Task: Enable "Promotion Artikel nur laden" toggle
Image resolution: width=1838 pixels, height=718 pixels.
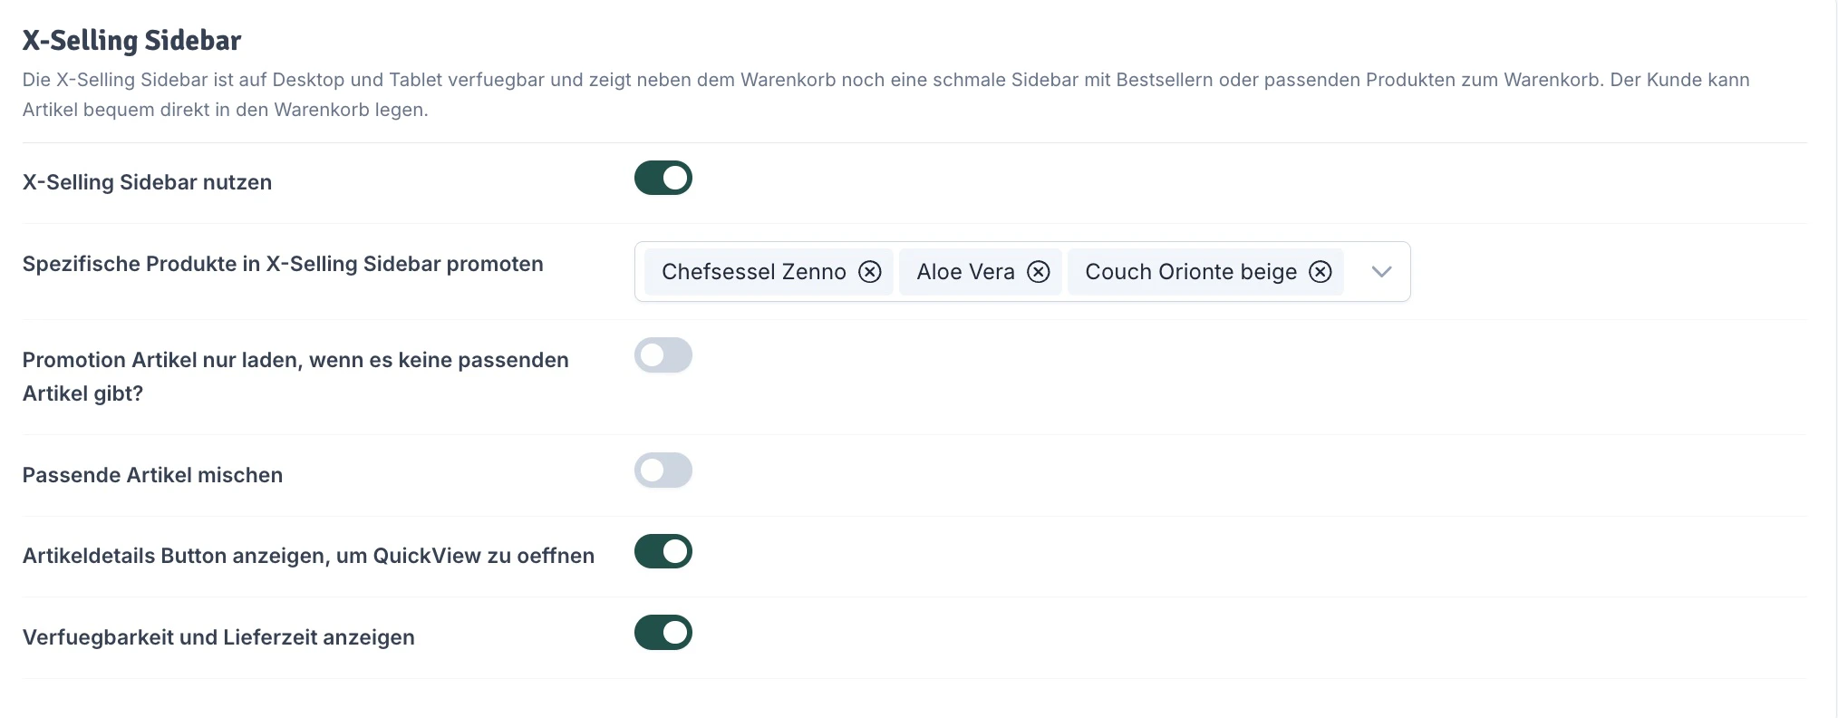Action: point(663,355)
